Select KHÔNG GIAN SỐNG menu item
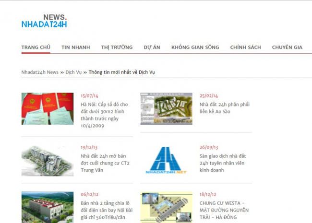 coord(195,47)
